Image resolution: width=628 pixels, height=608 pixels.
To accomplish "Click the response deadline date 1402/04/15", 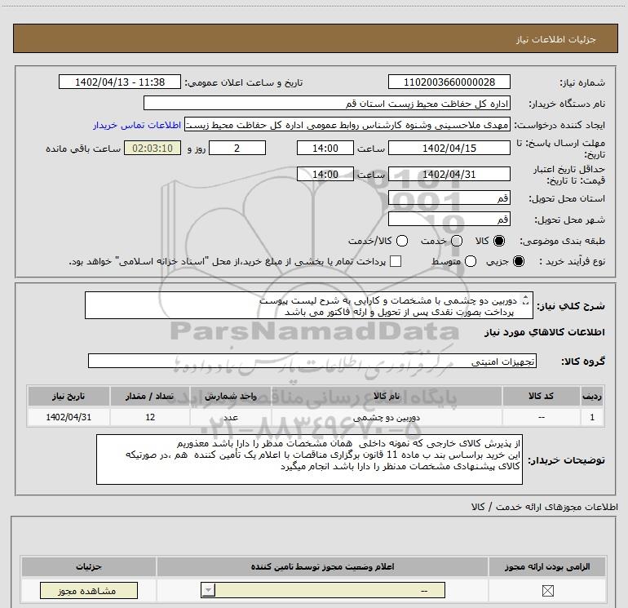I will click(449, 148).
